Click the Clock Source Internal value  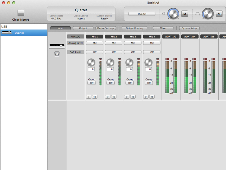click(81, 18)
